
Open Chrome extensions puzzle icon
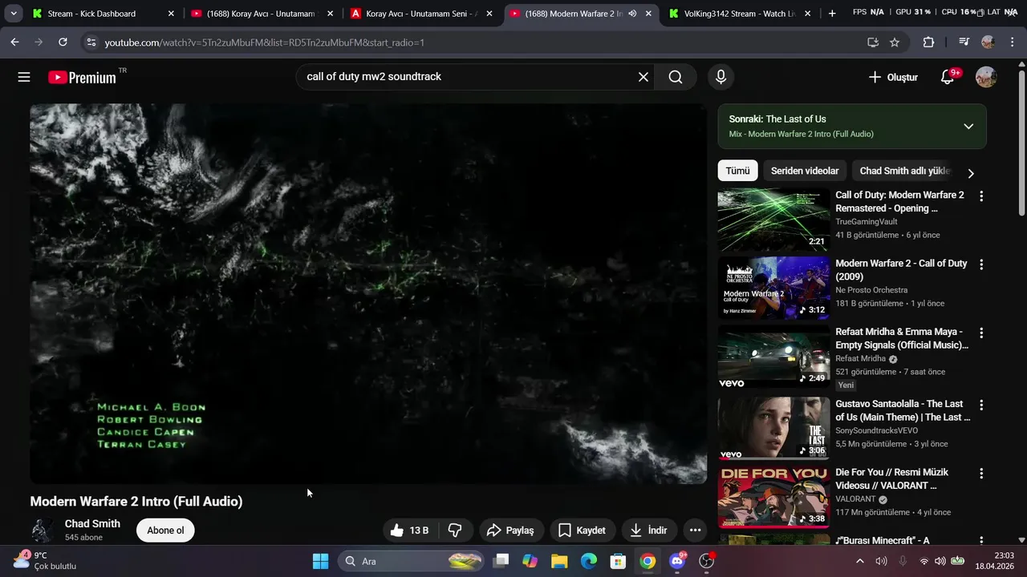(x=928, y=42)
